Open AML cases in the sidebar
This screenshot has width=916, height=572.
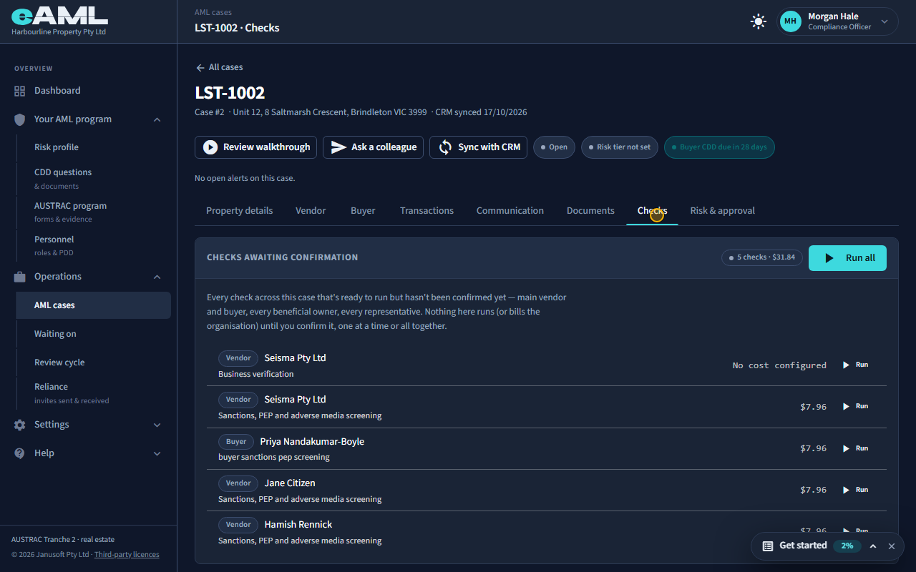(x=94, y=305)
